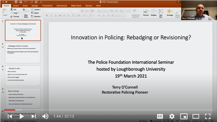Open the font size combo box

[x=76, y=11]
